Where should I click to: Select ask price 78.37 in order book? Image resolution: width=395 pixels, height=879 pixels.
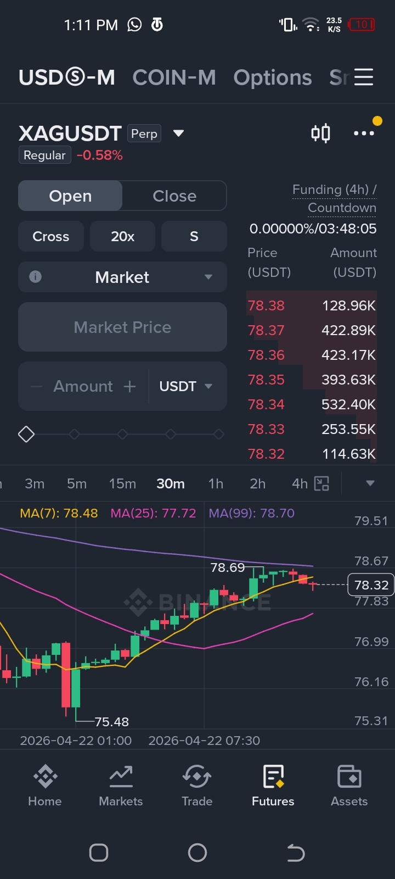(266, 330)
